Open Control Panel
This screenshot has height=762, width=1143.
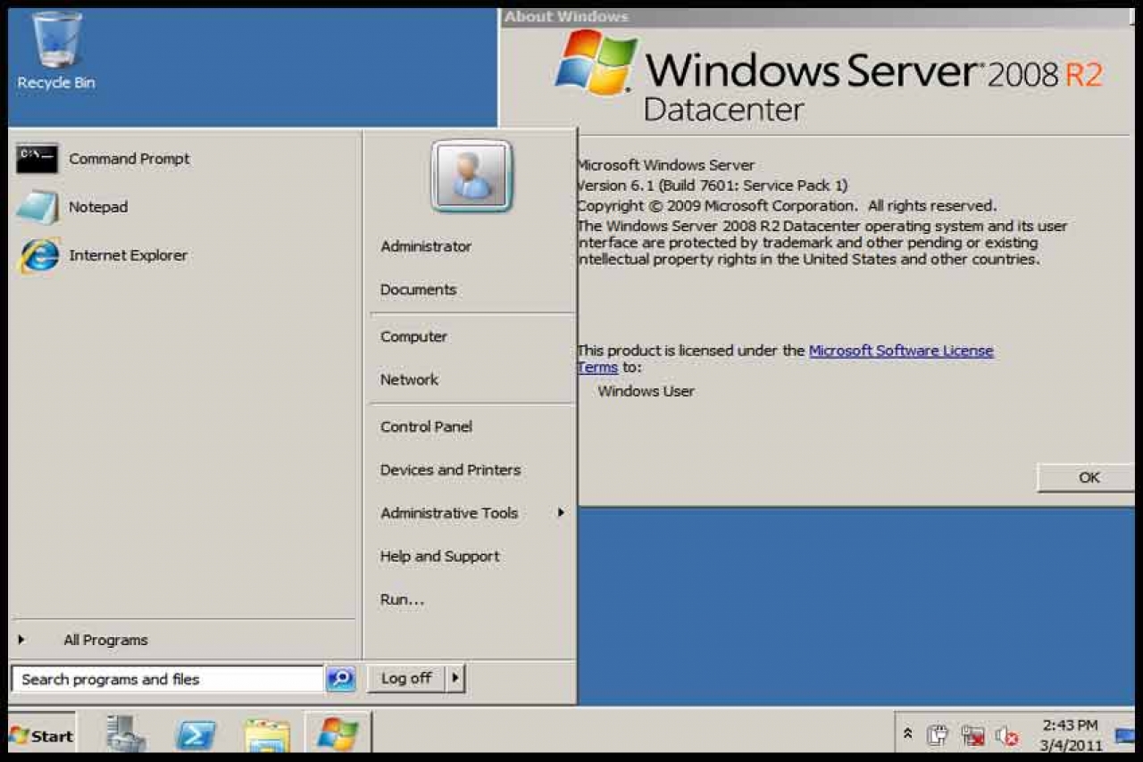pyautogui.click(x=426, y=427)
